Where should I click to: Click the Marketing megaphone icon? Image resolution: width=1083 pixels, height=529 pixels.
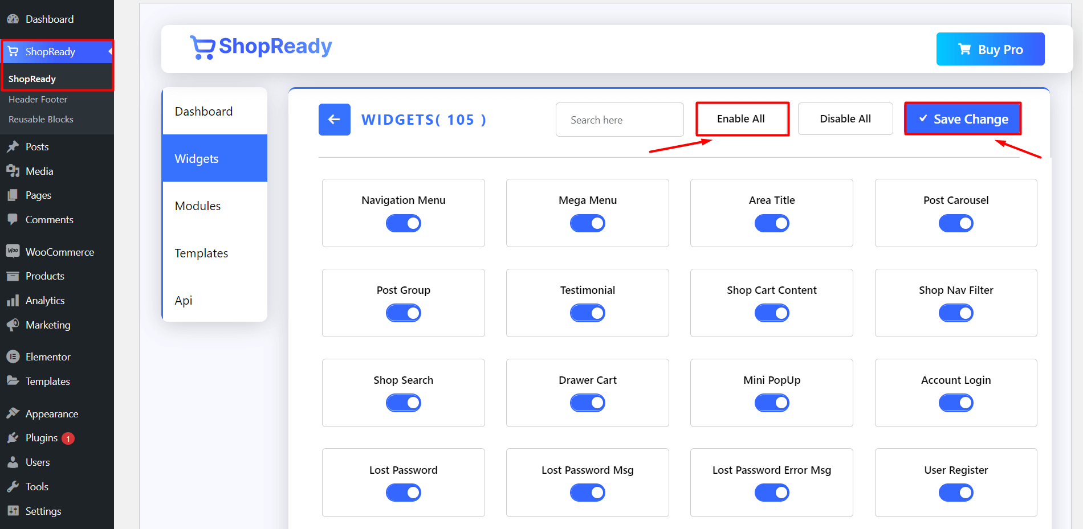13,325
